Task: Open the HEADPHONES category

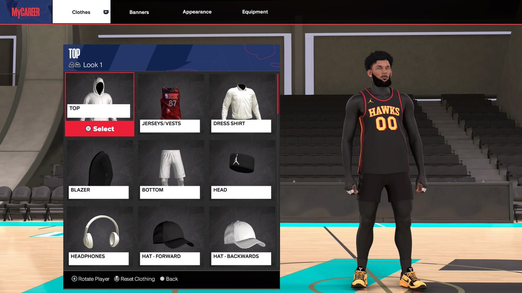Action: 100,236
